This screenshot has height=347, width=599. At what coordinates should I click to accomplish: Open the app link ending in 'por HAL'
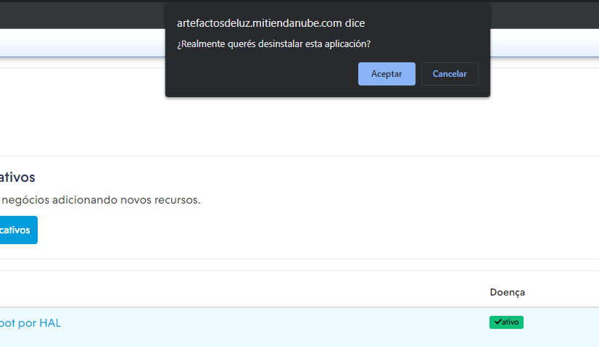point(30,323)
